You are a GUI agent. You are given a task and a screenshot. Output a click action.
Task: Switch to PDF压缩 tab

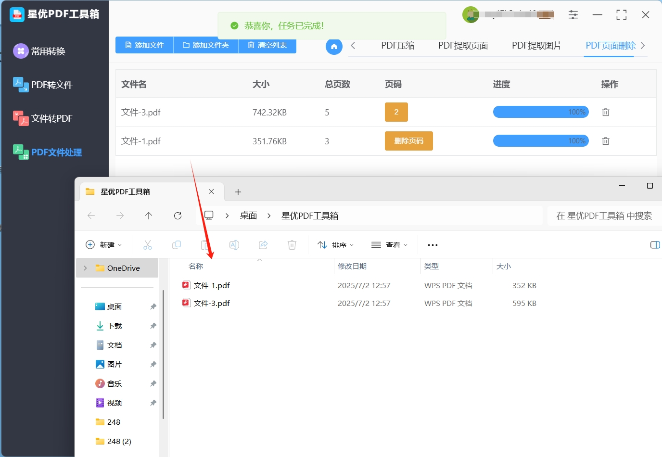coord(398,46)
